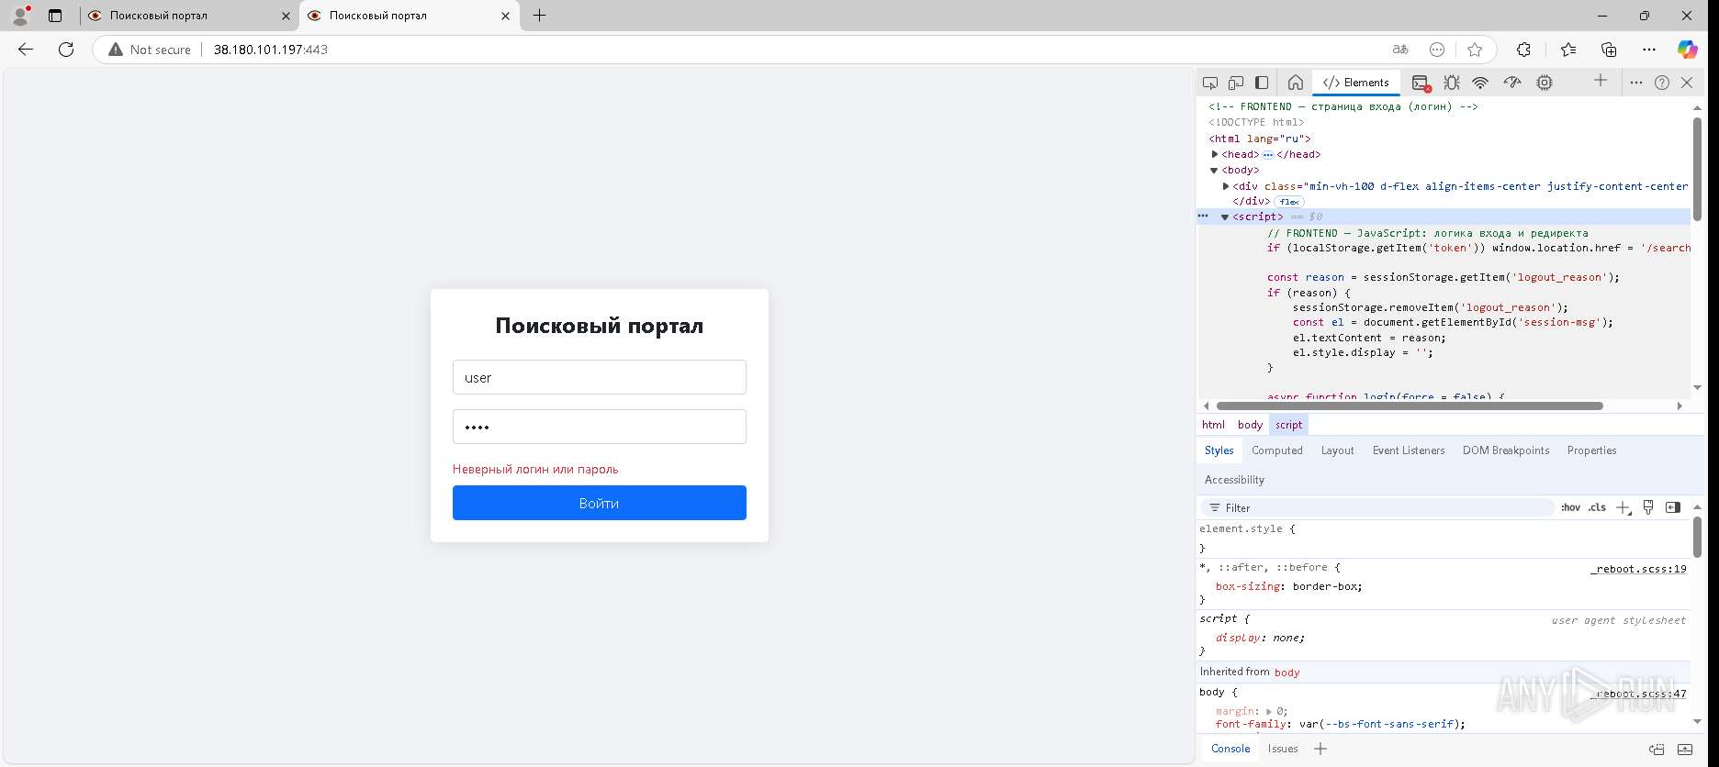Viewport: 1719px width, 767px height.
Task: Switch to the Computed tab
Action: (x=1276, y=450)
